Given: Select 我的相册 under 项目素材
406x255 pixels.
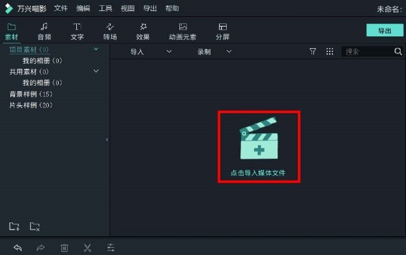Looking at the screenshot, I should coord(42,60).
